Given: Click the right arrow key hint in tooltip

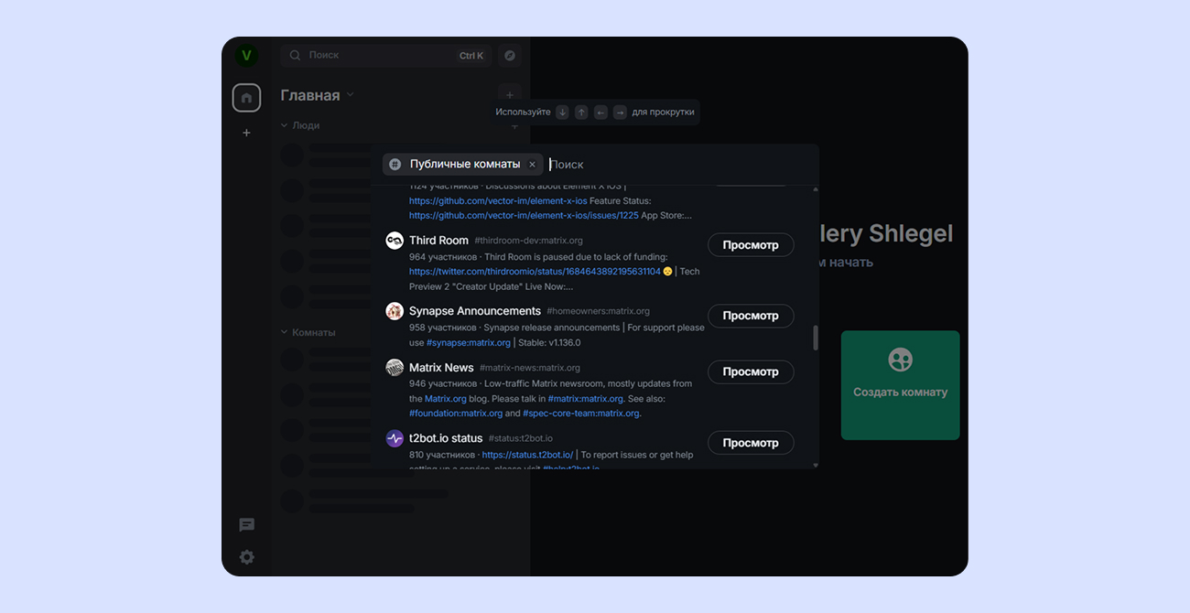Looking at the screenshot, I should (620, 113).
